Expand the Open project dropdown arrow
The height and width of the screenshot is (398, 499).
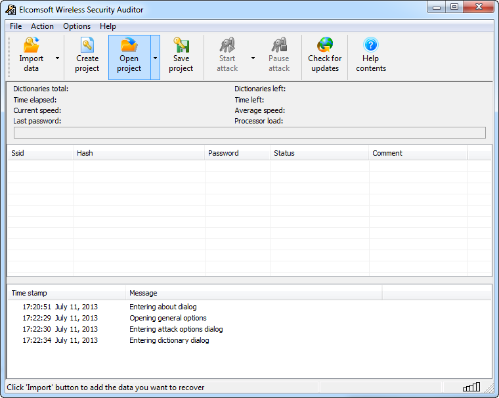coord(156,58)
